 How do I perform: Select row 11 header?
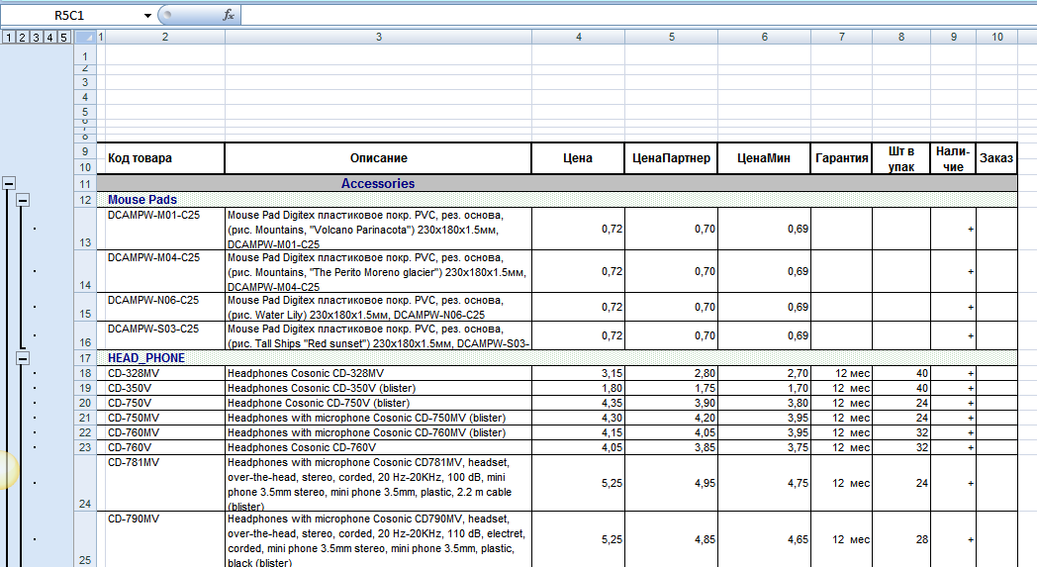[x=85, y=184]
